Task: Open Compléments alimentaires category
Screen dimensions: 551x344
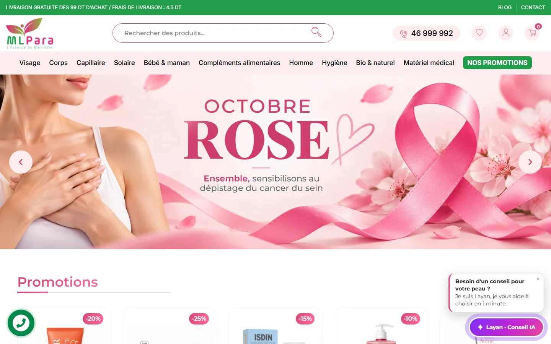Action: [239, 63]
